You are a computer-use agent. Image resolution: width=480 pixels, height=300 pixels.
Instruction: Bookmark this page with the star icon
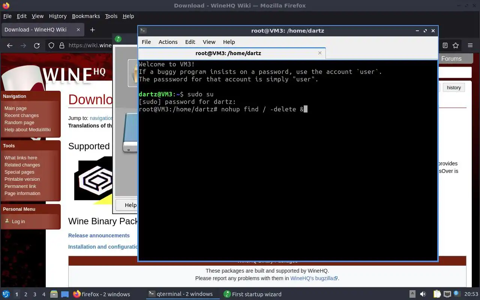coord(456,45)
